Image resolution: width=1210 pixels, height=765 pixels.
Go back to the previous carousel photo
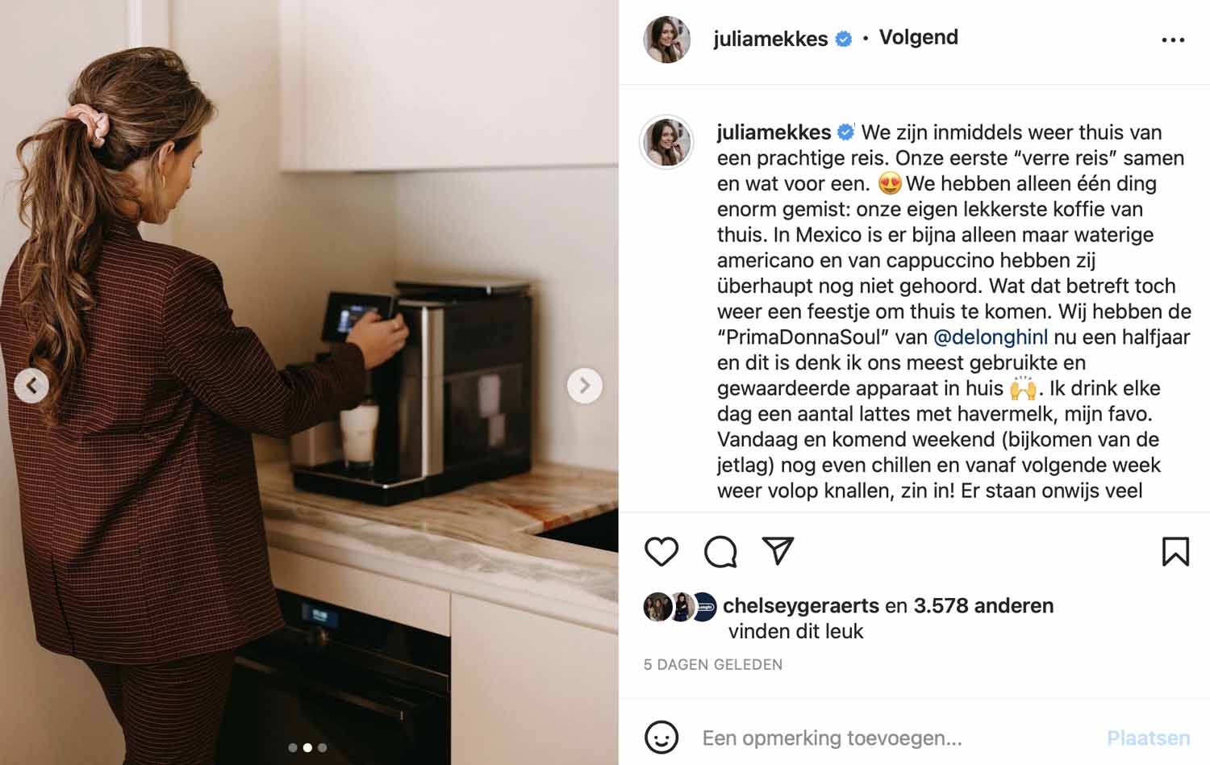(x=31, y=386)
